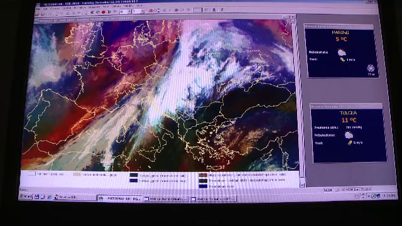Image resolution: width=402 pixels, height=226 pixels.
Task: Click the save toolbar icon
Action: [43, 14]
